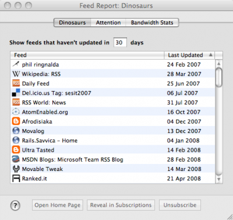Click the Del.icio.us tag feed icon
Screen dimensions: 233x220
pos(16,93)
